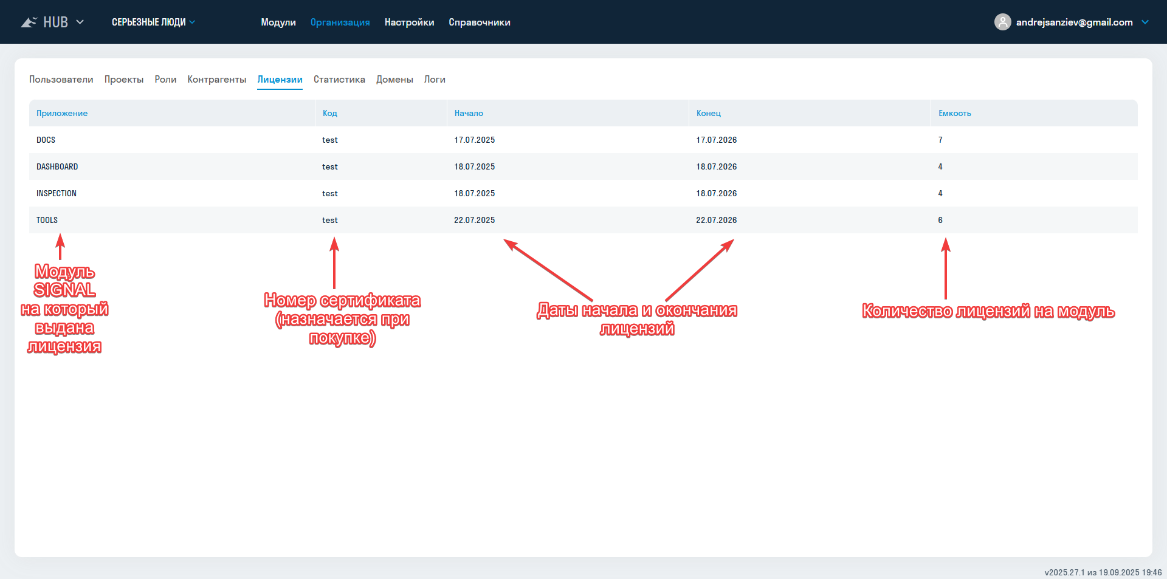Expand the user account menu chevron

point(1145,22)
